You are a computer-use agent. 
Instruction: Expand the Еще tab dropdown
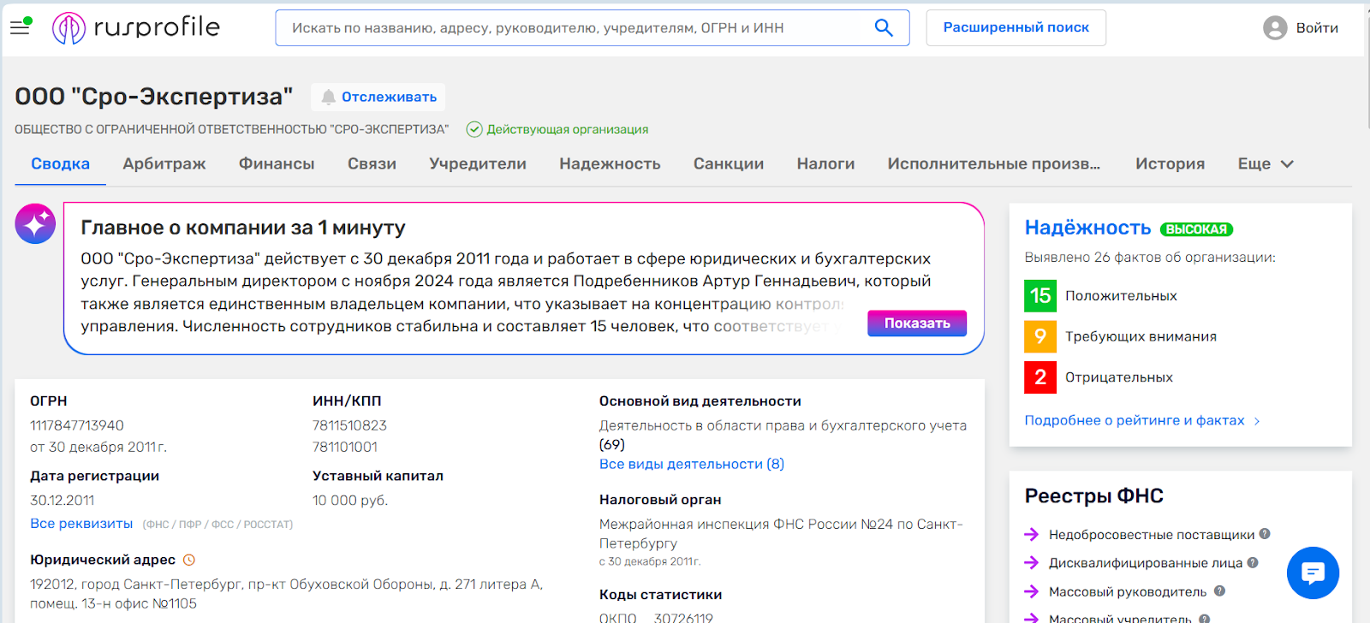1265,163
